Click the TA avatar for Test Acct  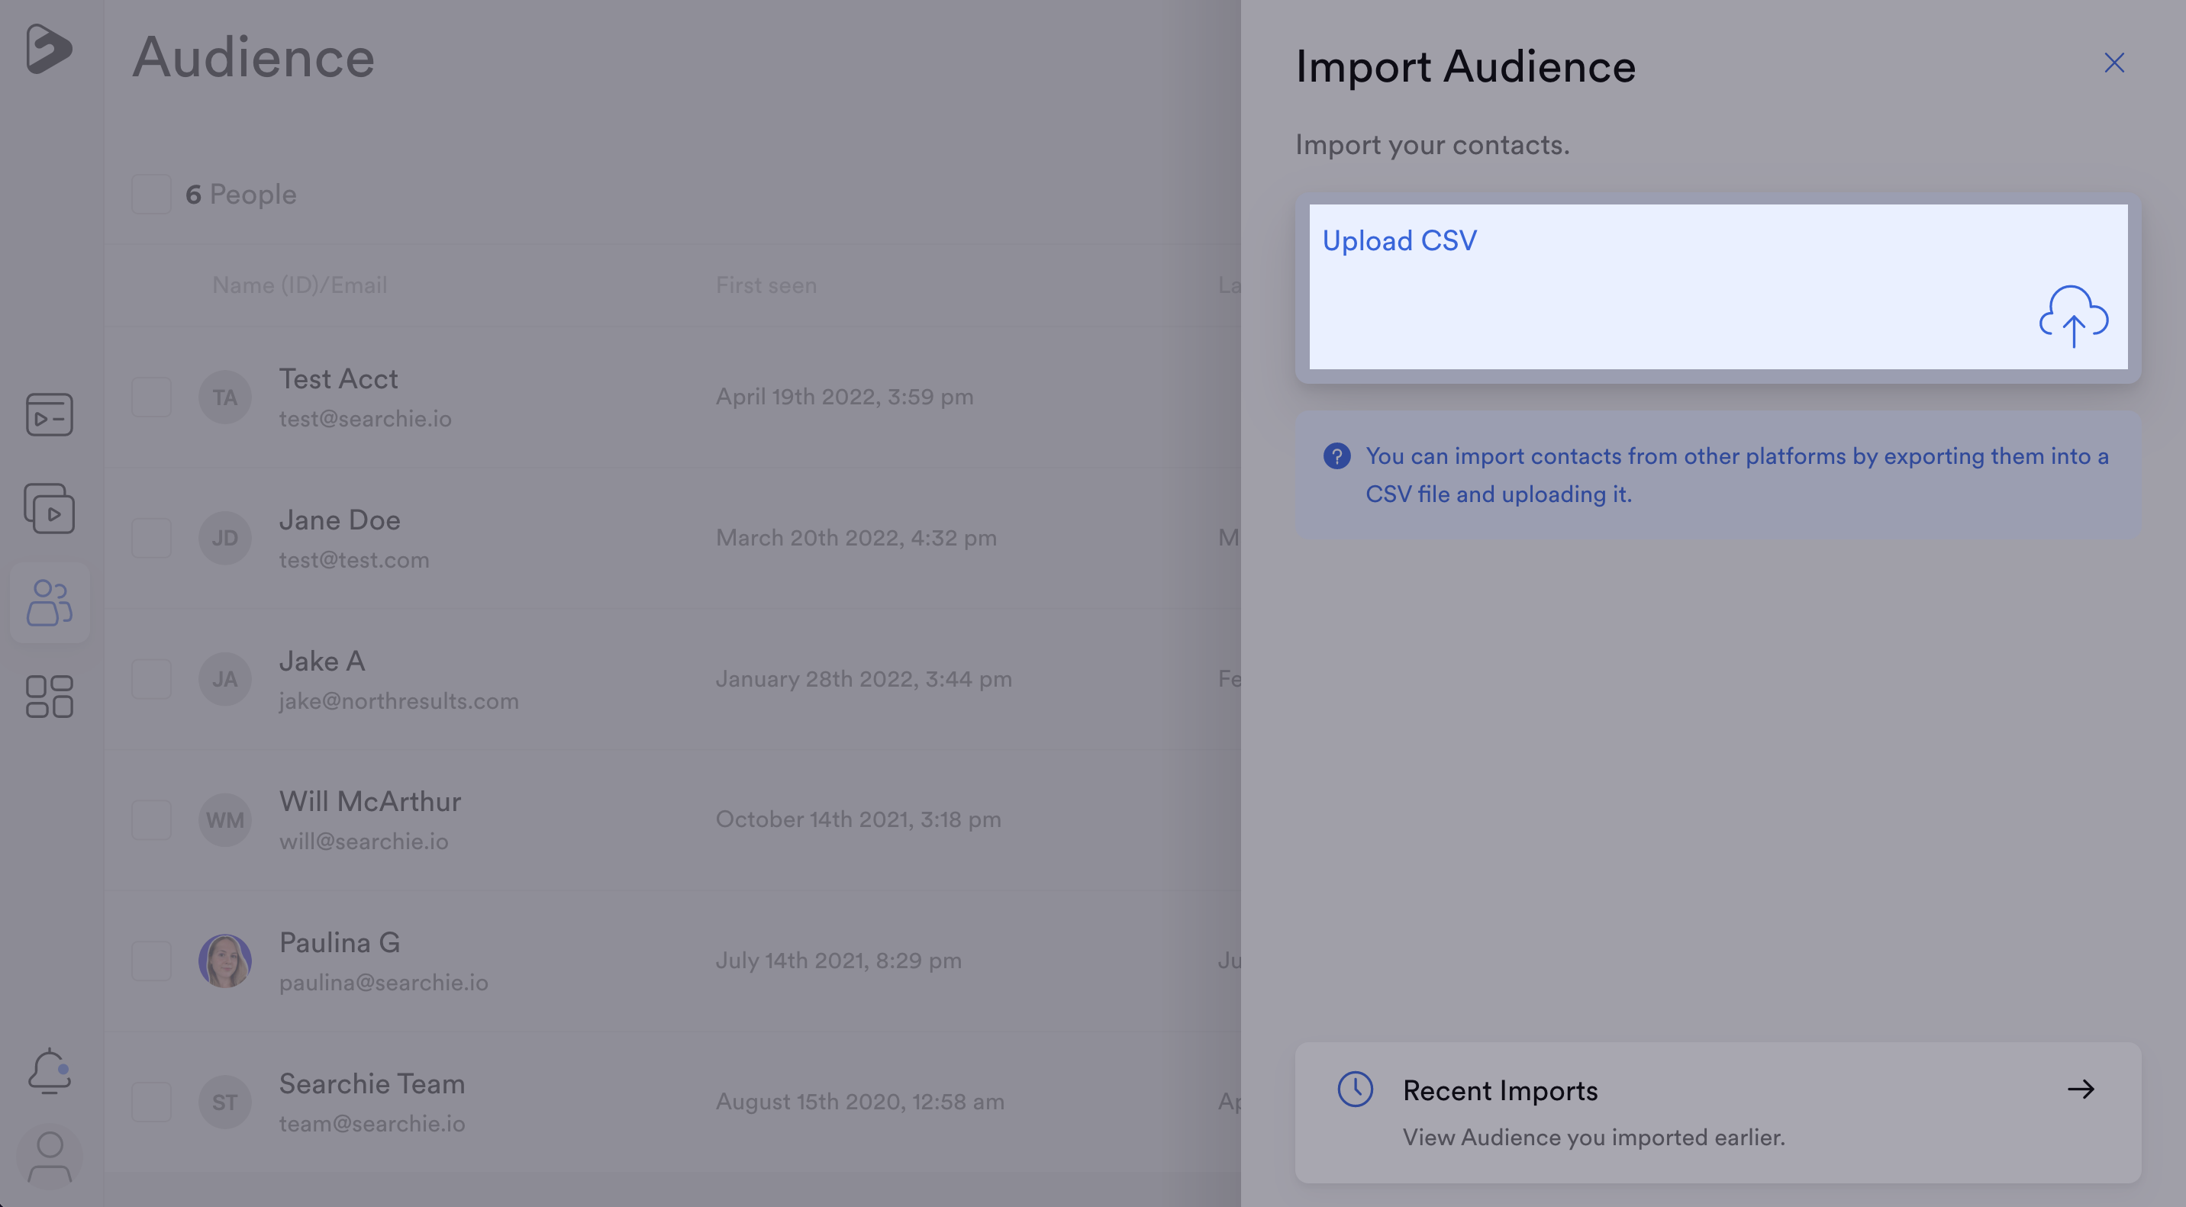point(225,397)
